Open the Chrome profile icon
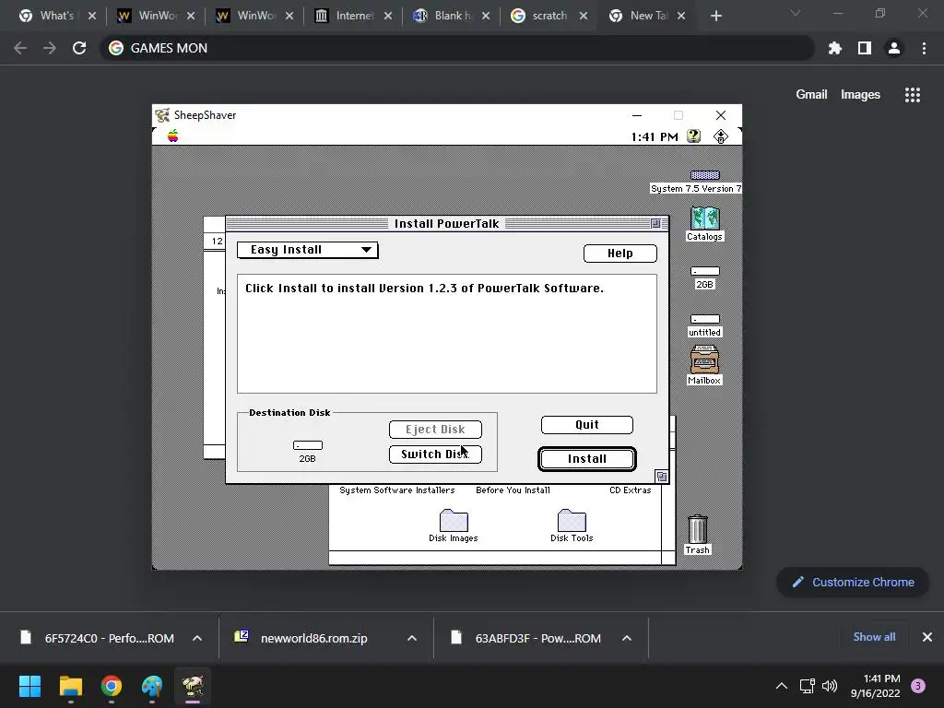This screenshot has height=708, width=944. pos(894,48)
